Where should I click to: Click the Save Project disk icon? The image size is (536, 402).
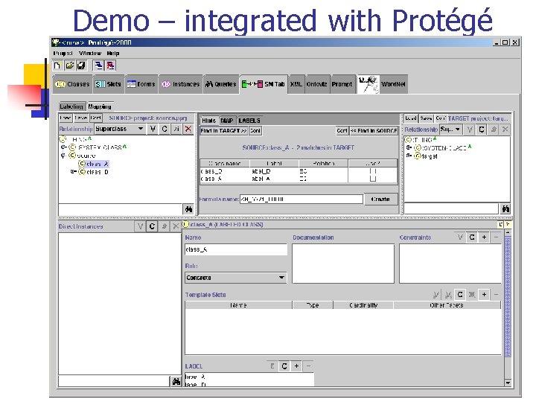[81, 66]
